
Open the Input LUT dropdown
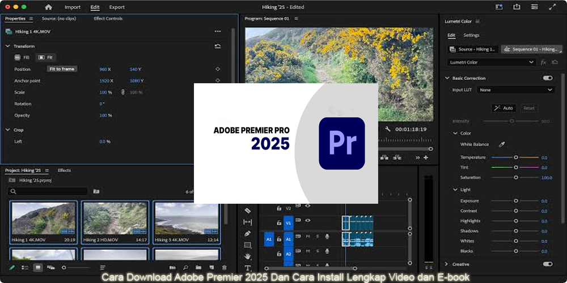[x=516, y=89]
